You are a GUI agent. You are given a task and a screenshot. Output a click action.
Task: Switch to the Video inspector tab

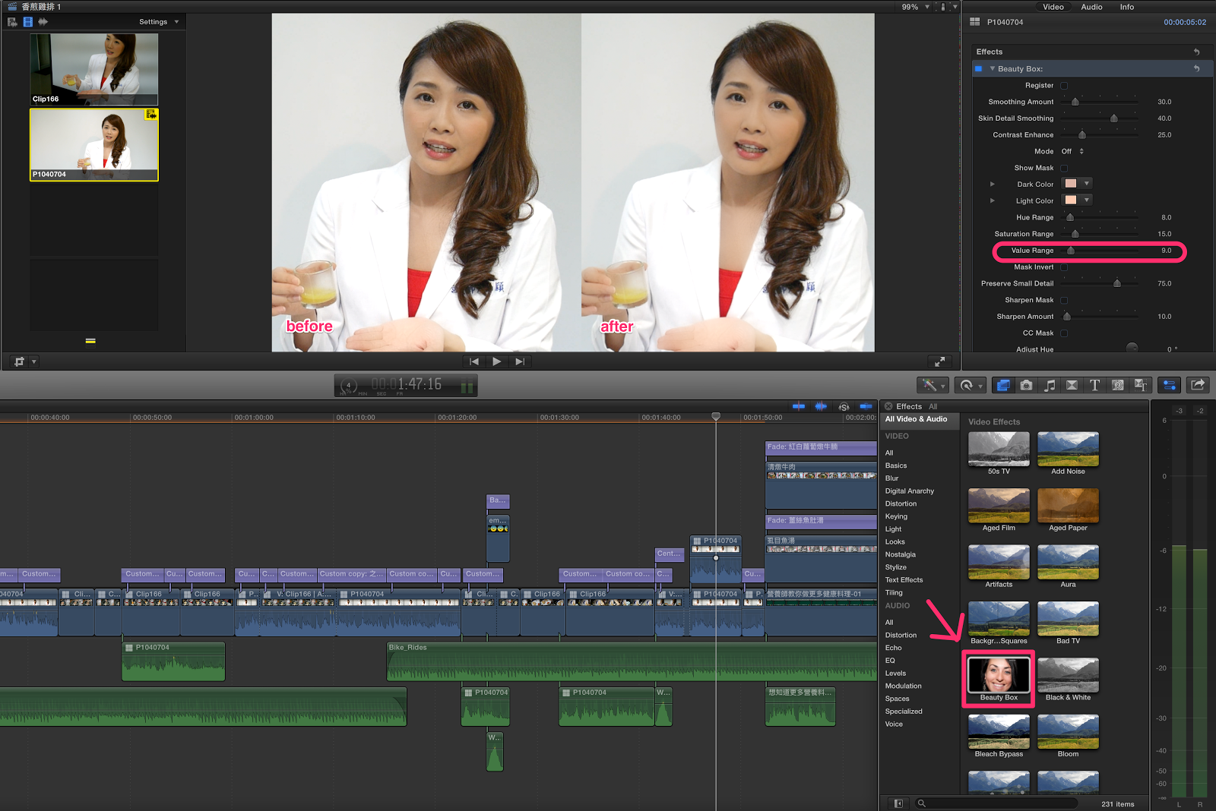(x=1053, y=7)
